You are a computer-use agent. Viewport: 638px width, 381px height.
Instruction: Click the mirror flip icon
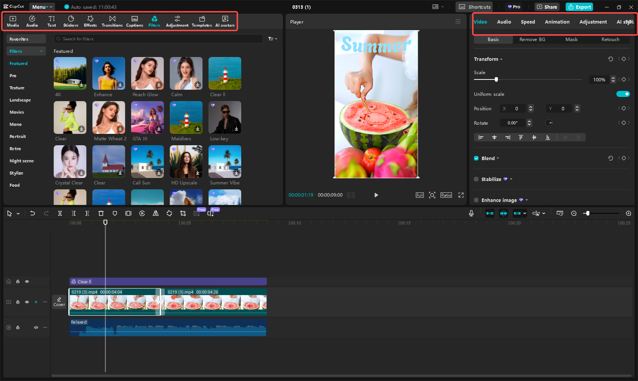156,214
